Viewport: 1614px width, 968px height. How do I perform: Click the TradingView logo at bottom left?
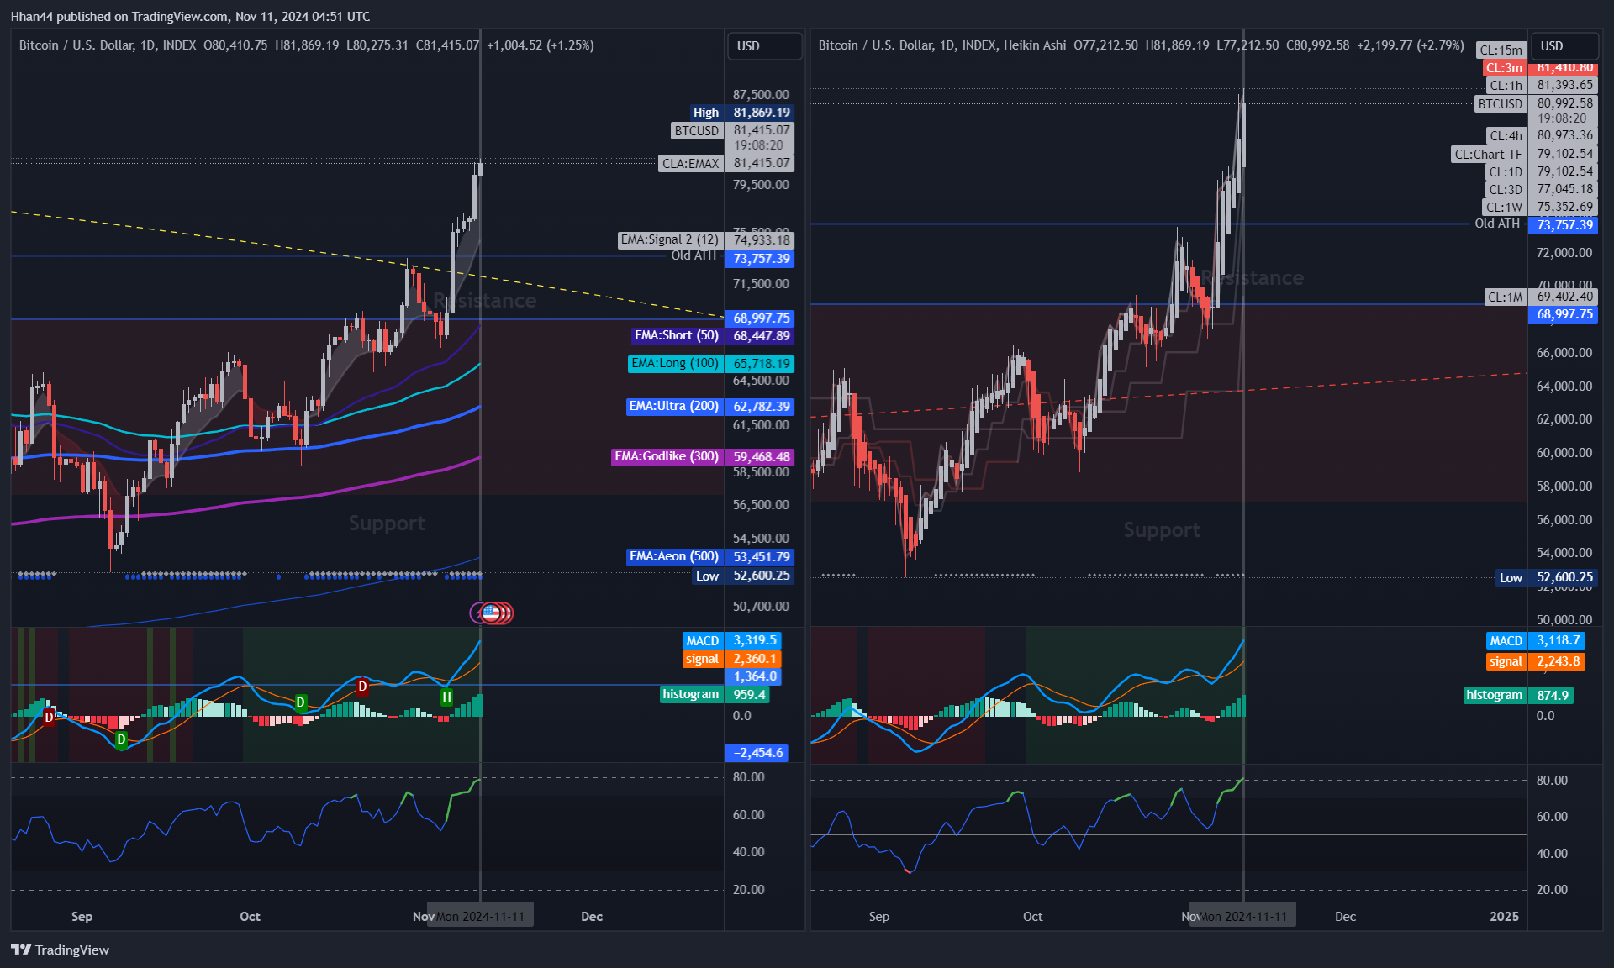pyautogui.click(x=60, y=950)
